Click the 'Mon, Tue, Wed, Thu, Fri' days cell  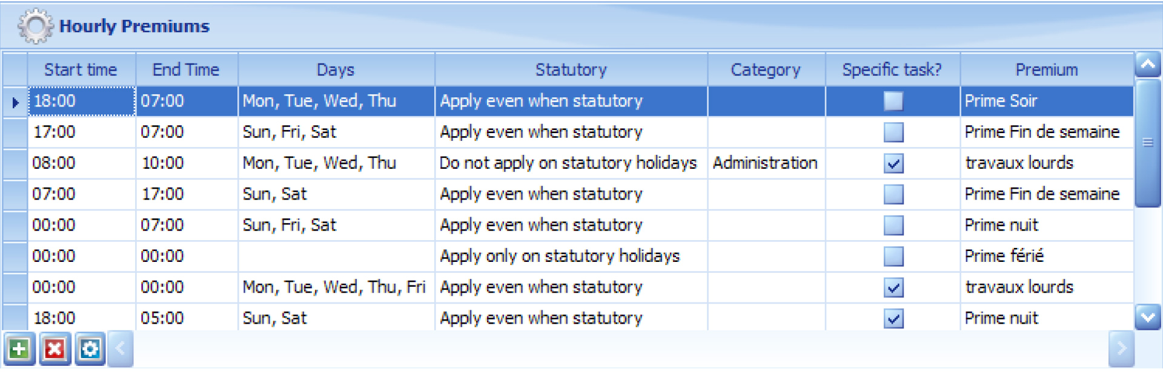336,287
